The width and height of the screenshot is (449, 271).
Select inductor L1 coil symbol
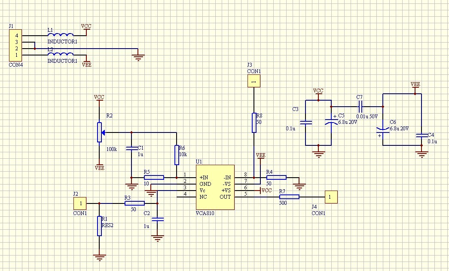coord(61,35)
